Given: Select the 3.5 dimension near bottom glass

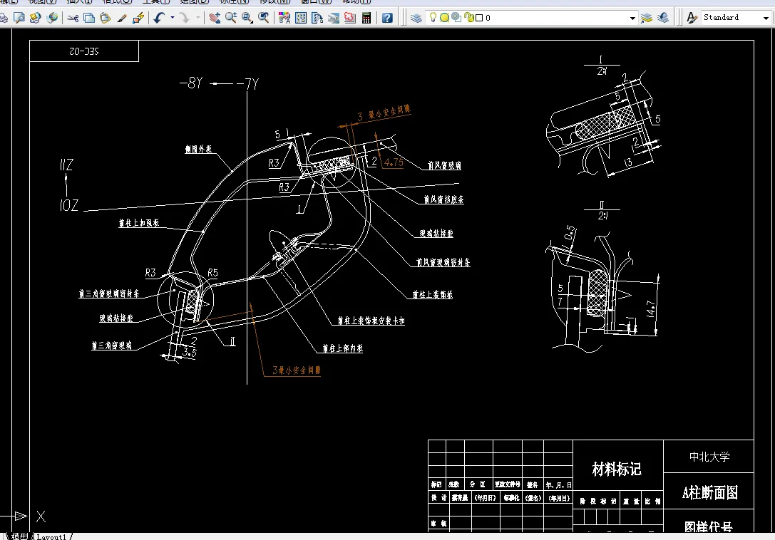Looking at the screenshot, I should 189,352.
